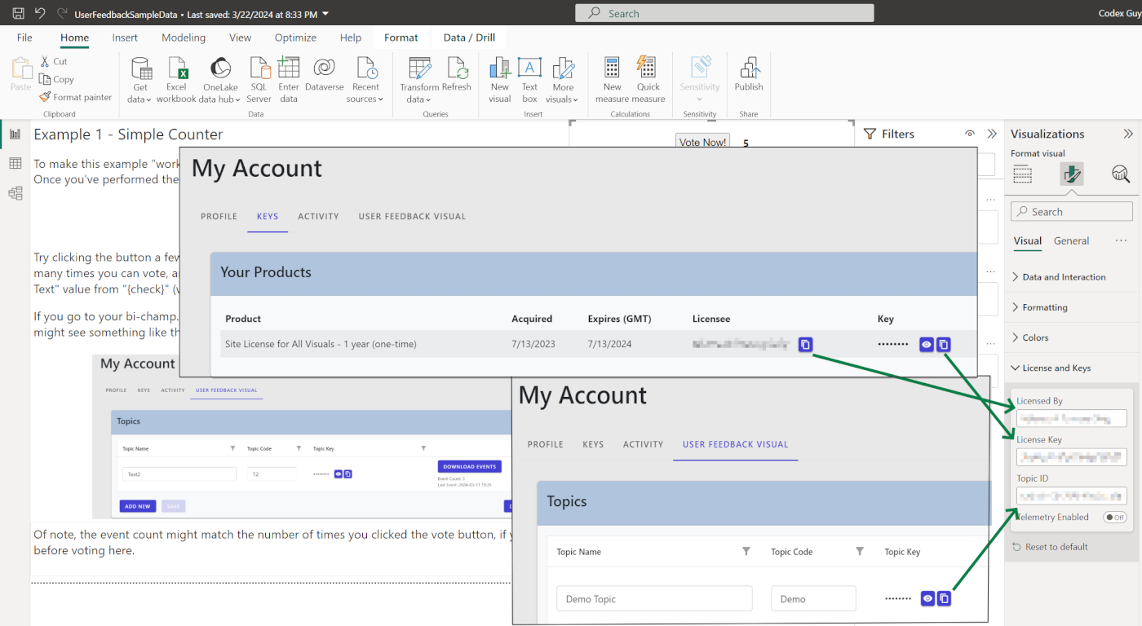Image resolution: width=1142 pixels, height=626 pixels.
Task: Open the Data / Drill tab
Action: point(469,37)
